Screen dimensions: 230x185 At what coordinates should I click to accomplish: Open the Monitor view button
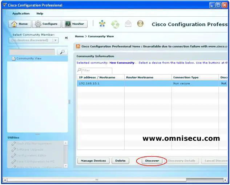(74, 24)
